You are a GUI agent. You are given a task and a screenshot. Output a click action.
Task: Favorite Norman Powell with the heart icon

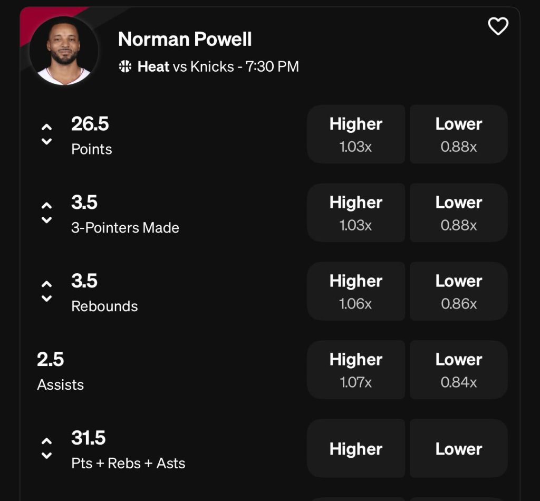498,26
